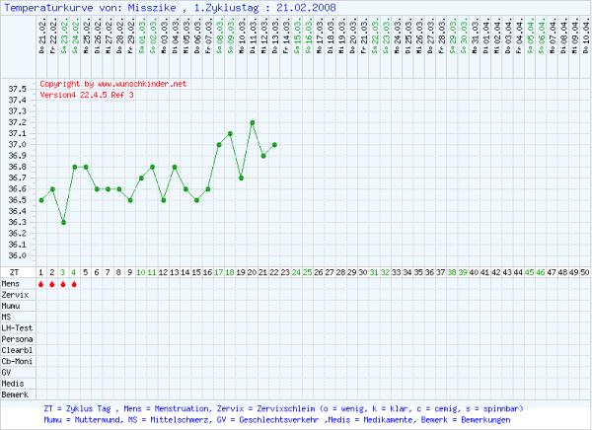Click the 37.1 temperature point on day 18

click(x=230, y=133)
